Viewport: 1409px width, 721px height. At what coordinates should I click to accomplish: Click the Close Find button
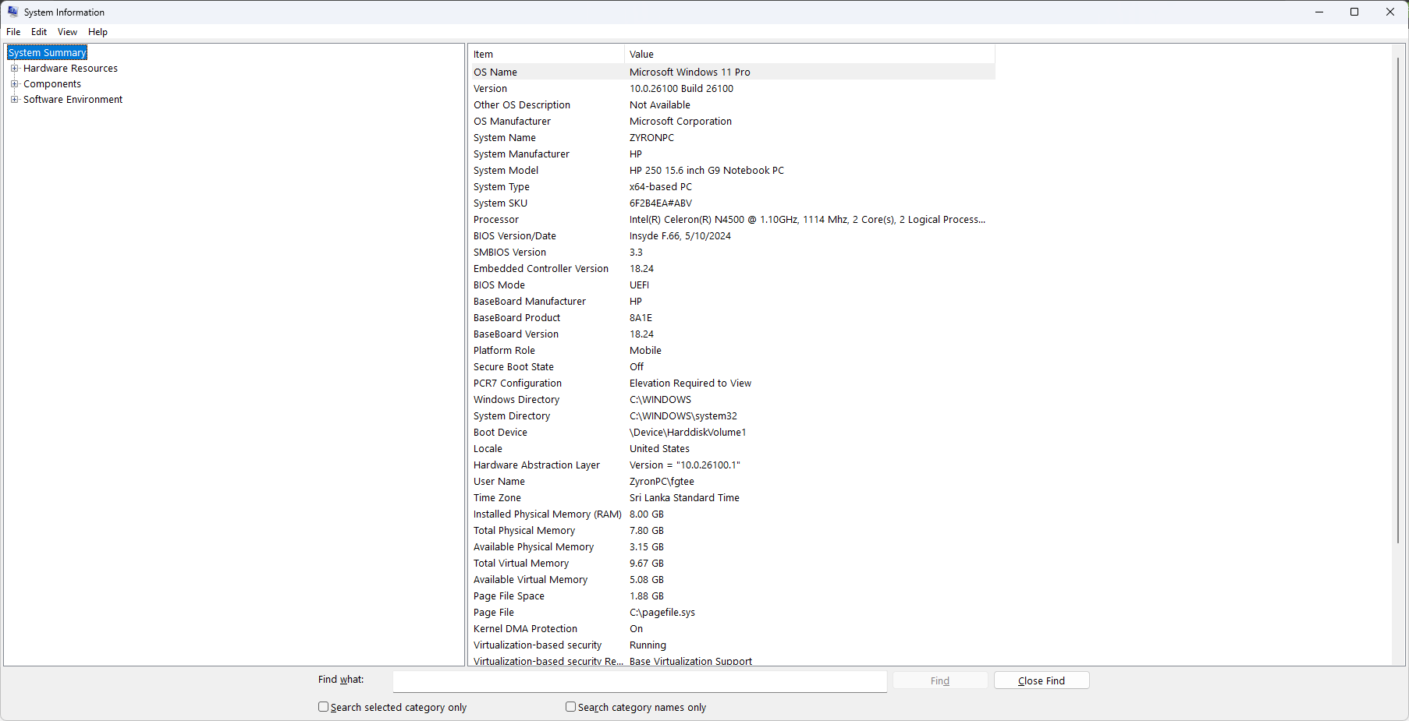click(1041, 680)
